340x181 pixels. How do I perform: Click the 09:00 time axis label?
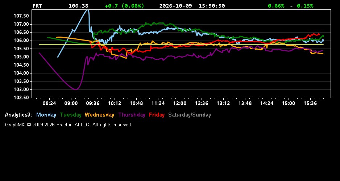pyautogui.click(x=71, y=103)
